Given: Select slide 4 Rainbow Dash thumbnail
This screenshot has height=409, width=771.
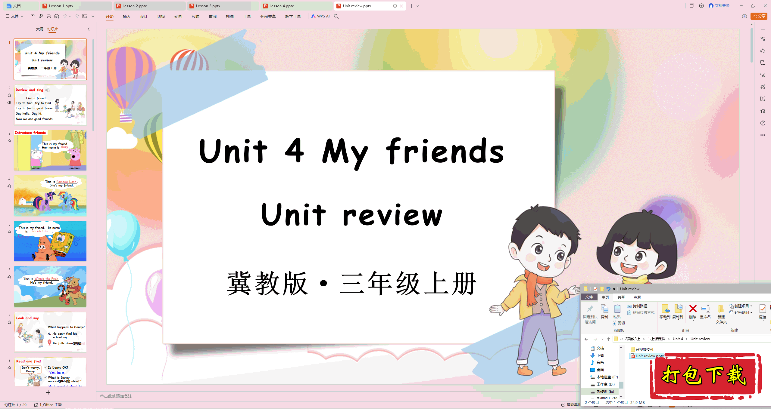Looking at the screenshot, I should [50, 196].
